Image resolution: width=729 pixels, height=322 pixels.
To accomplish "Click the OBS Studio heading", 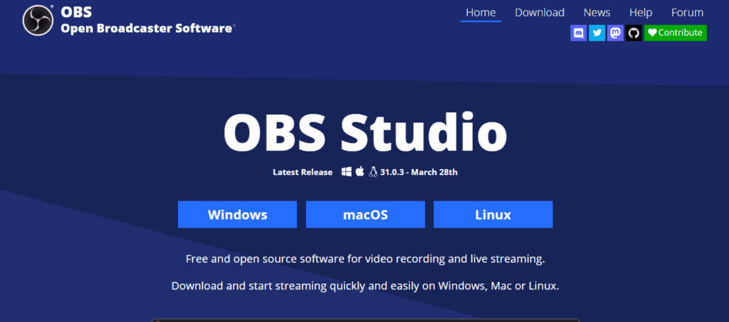I will coord(365,132).
